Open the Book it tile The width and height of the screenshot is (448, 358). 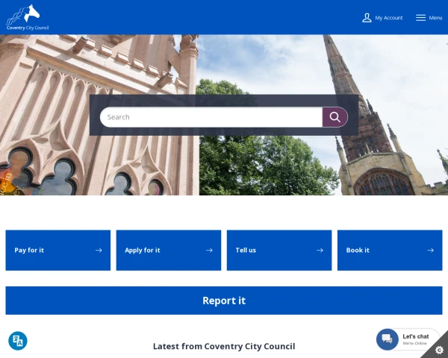pos(390,250)
